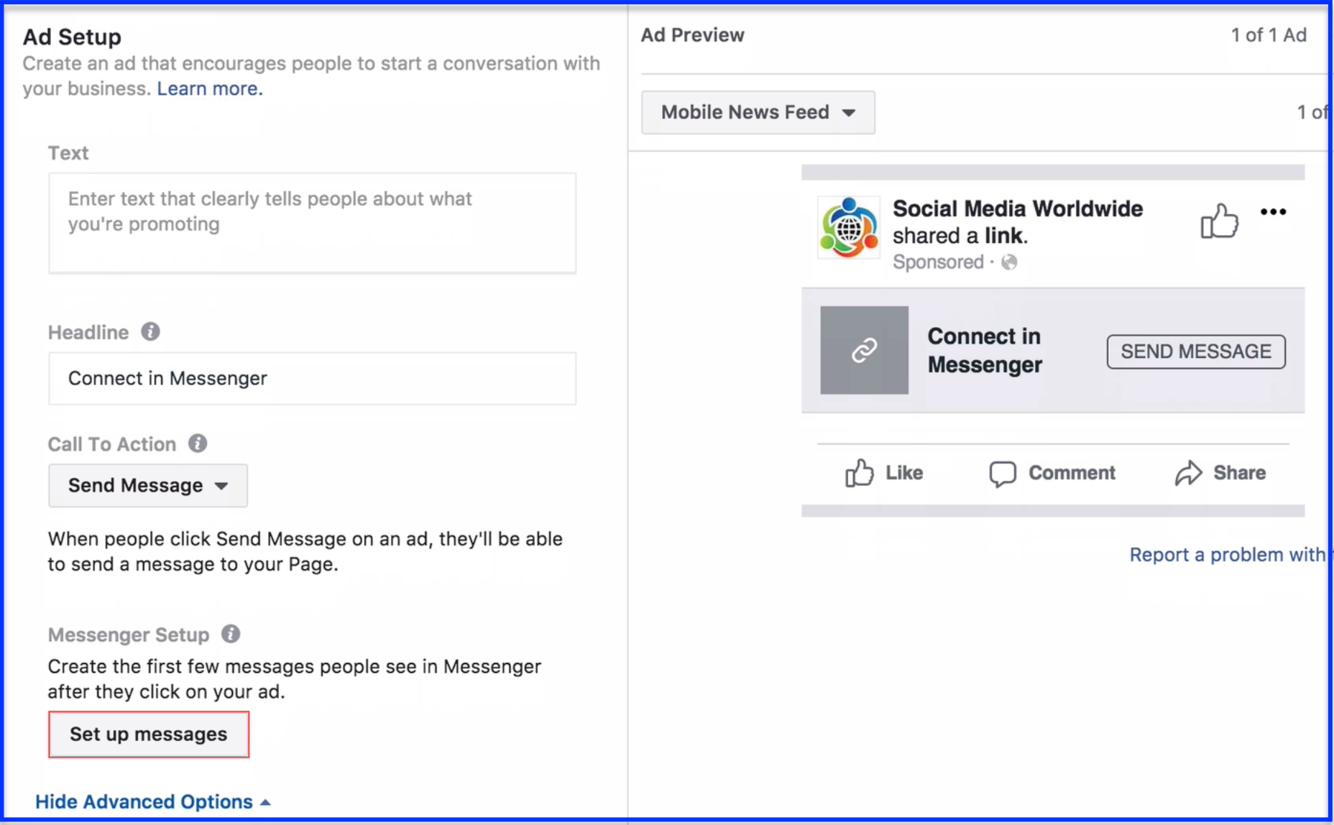1334x825 pixels.
Task: Click the Sponsored label
Action: pos(938,262)
